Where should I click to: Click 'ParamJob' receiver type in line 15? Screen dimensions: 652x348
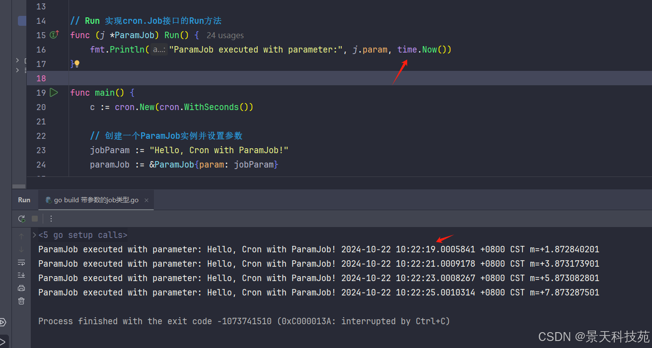click(x=135, y=35)
